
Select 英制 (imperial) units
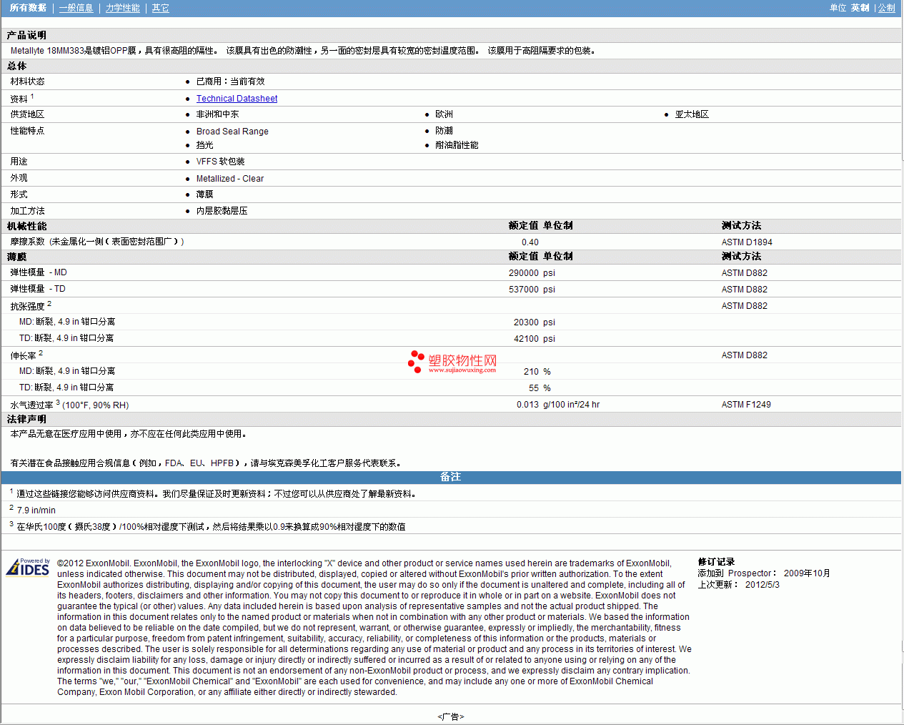[x=860, y=8]
